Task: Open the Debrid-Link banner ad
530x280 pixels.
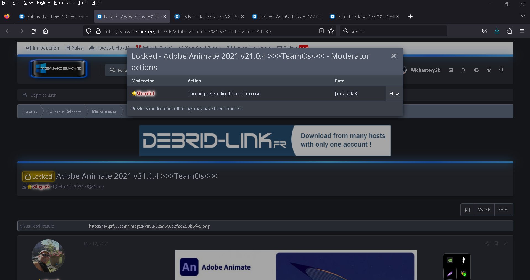Action: click(x=265, y=140)
